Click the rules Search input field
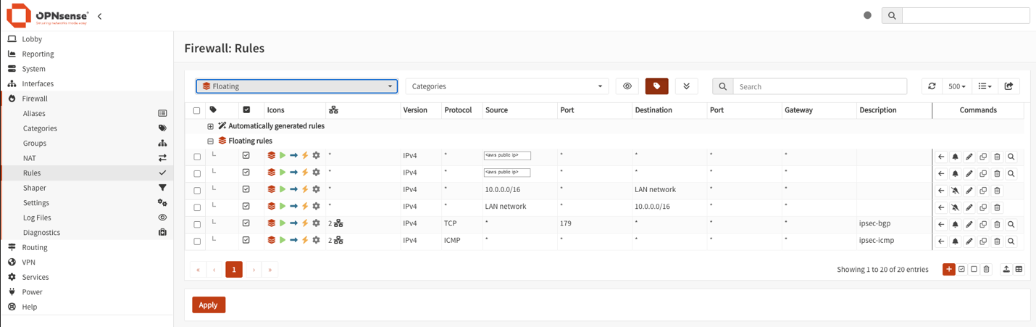 coord(820,86)
